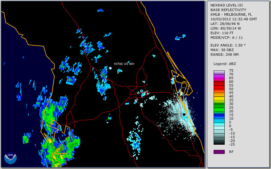Click the 40 dBZ orange legend swatch
The image size is (271, 169).
pyautogui.click(x=219, y=98)
